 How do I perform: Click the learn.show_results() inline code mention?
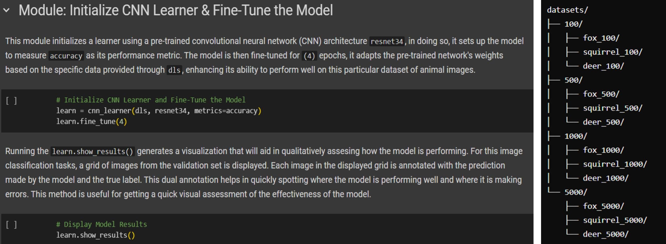[x=92, y=152]
